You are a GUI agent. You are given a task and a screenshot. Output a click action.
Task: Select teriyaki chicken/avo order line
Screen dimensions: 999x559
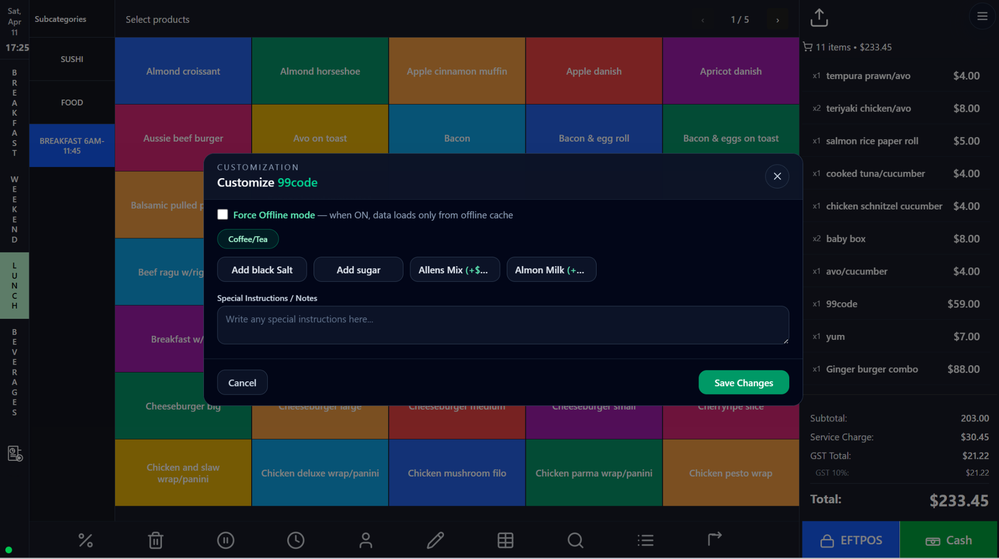896,108
